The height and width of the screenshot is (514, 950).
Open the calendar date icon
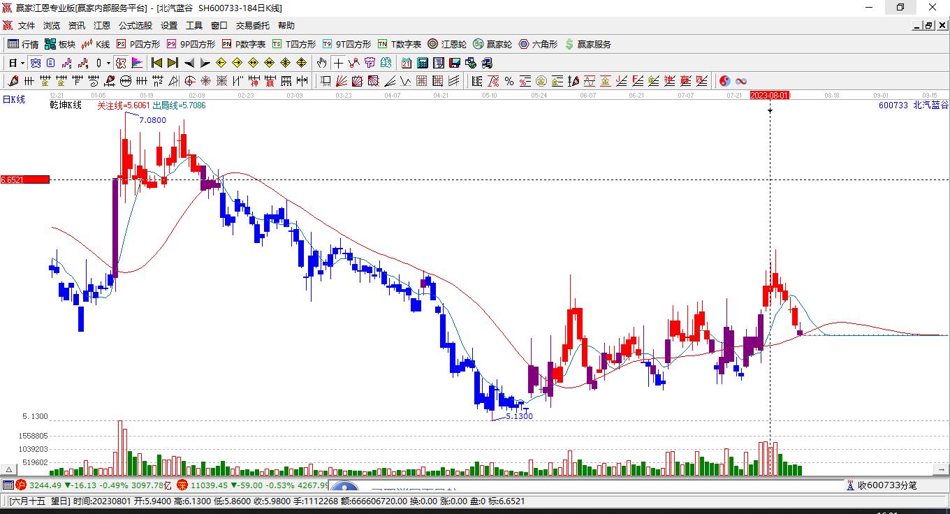[406, 62]
